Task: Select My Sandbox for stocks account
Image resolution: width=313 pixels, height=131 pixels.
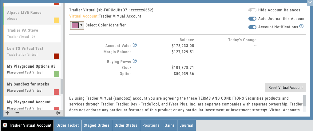Action: (x=31, y=87)
